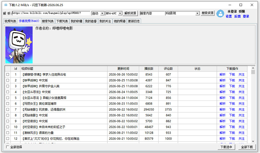Click the 登录 link
Image resolution: width=260 pixels, height=153 pixels.
(246, 16)
